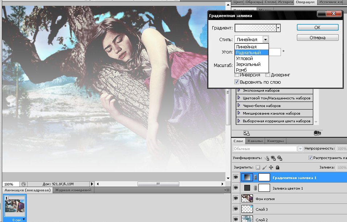Hide the Фон копия layer
Viewport: 347px width, 222px height.
click(236, 198)
